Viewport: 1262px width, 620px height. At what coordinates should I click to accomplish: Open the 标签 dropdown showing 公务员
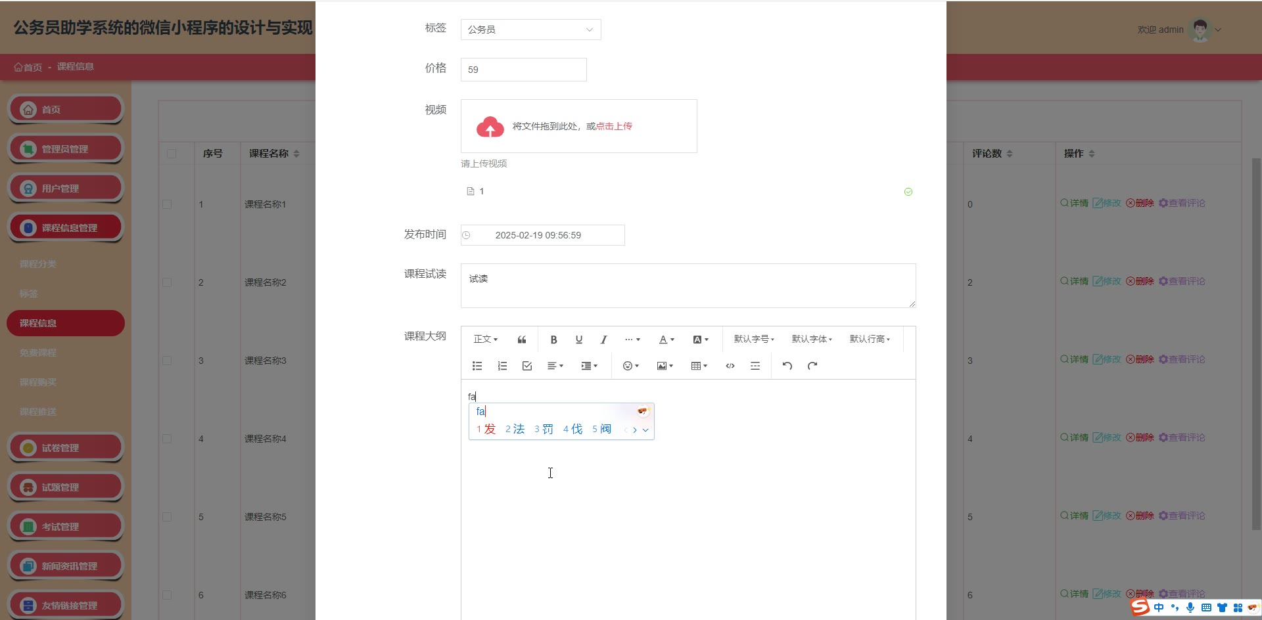pyautogui.click(x=530, y=30)
